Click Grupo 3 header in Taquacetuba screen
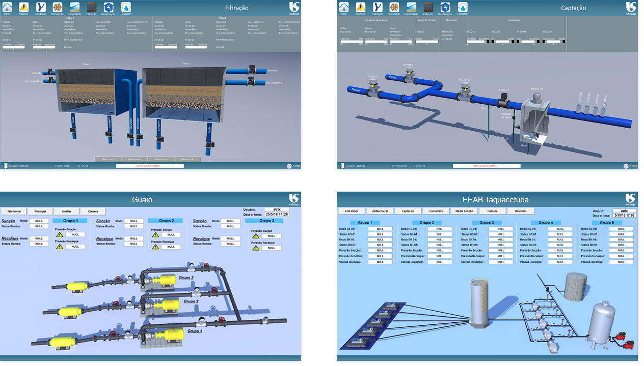The image size is (644, 366). tap(487, 223)
